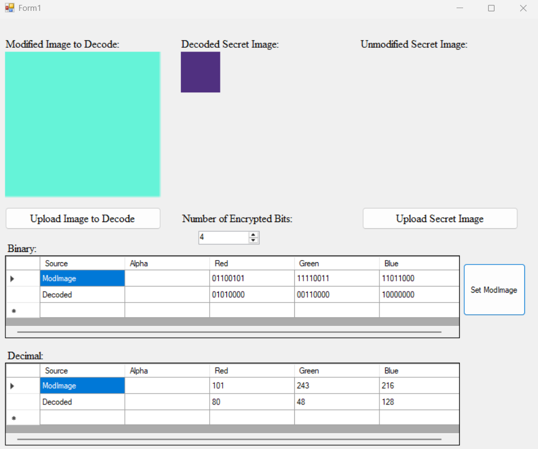Image resolution: width=538 pixels, height=449 pixels.
Task: Select the Decoded source cell in Binary table
Action: pyautogui.click(x=82, y=295)
